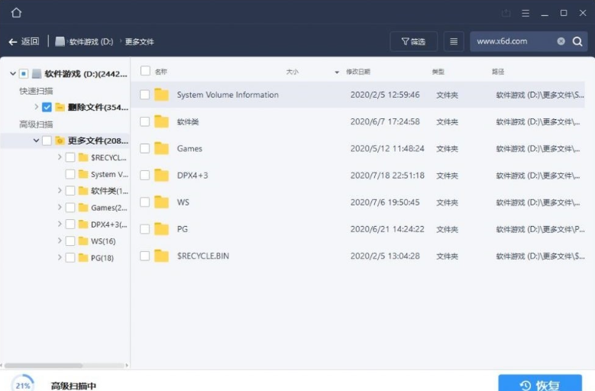This screenshot has width=595, height=391.
Task: Clear the search text with the X icon
Action: pyautogui.click(x=561, y=41)
